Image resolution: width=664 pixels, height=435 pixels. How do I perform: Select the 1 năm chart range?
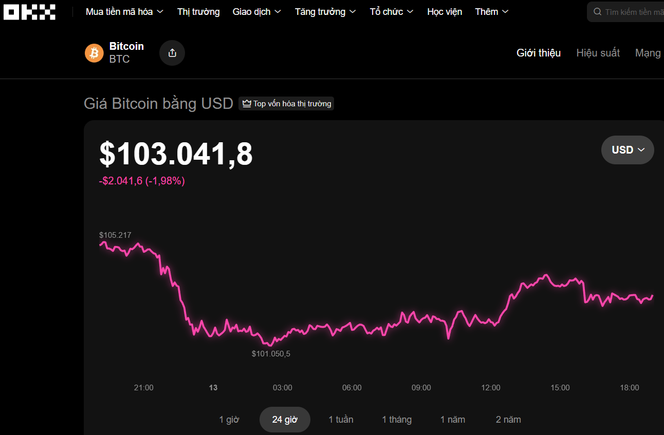pyautogui.click(x=452, y=419)
